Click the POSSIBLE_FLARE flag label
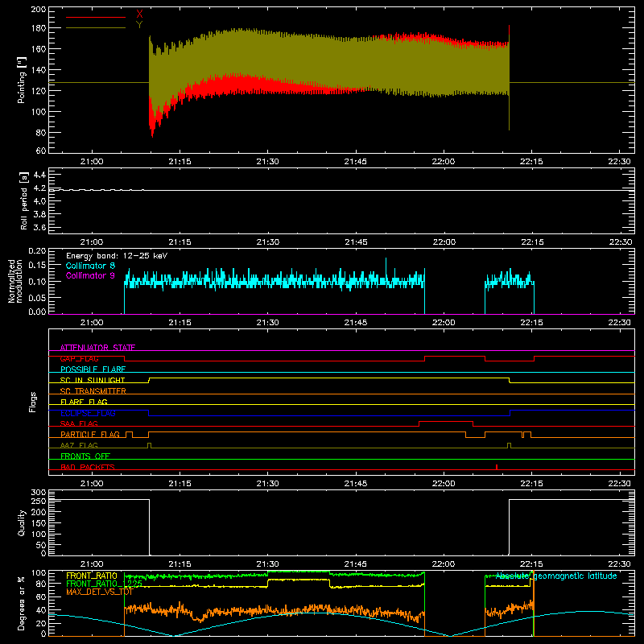The height and width of the screenshot is (644, 644). 93,369
